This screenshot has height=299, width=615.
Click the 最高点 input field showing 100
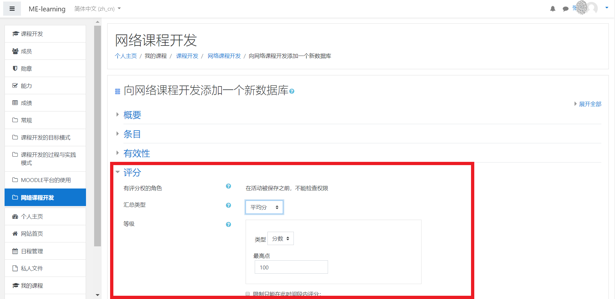[x=291, y=267]
